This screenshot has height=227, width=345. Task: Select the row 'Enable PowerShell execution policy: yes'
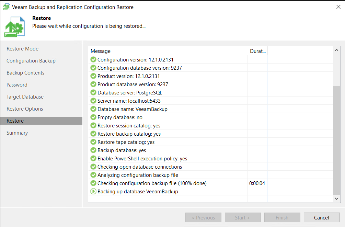(211, 159)
